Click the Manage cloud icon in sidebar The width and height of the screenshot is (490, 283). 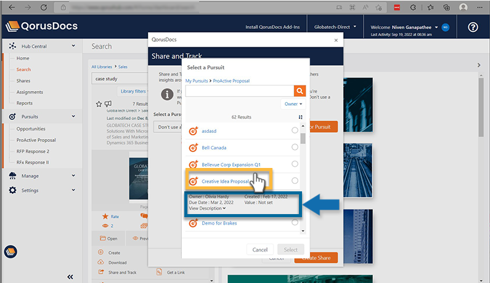[12, 176]
